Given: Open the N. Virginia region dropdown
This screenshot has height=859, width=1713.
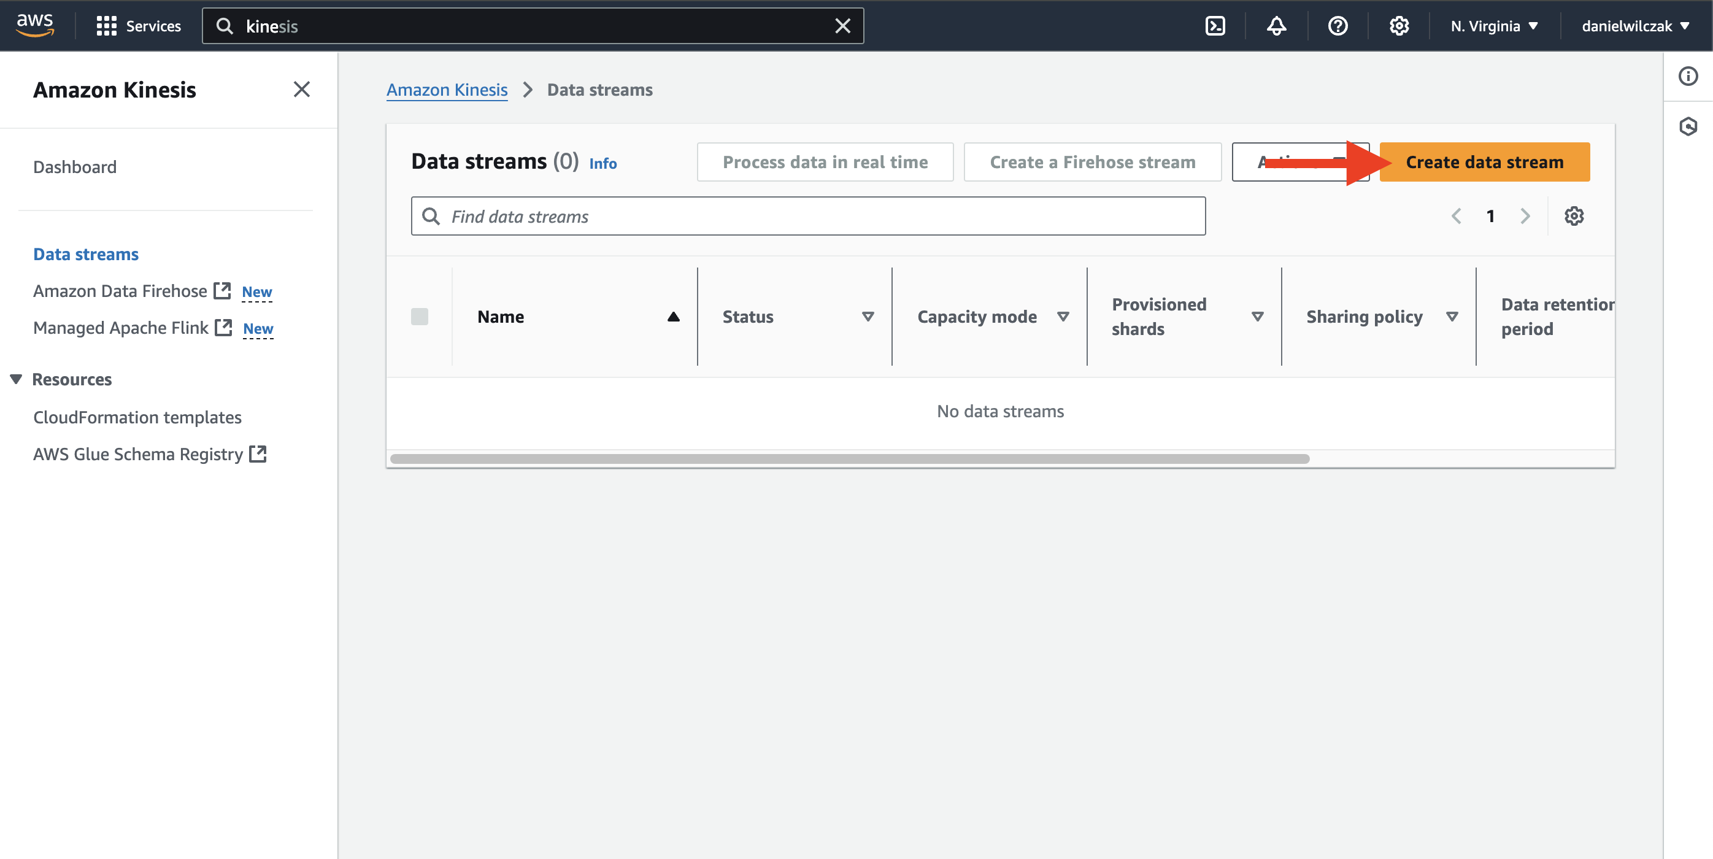Looking at the screenshot, I should (1493, 26).
